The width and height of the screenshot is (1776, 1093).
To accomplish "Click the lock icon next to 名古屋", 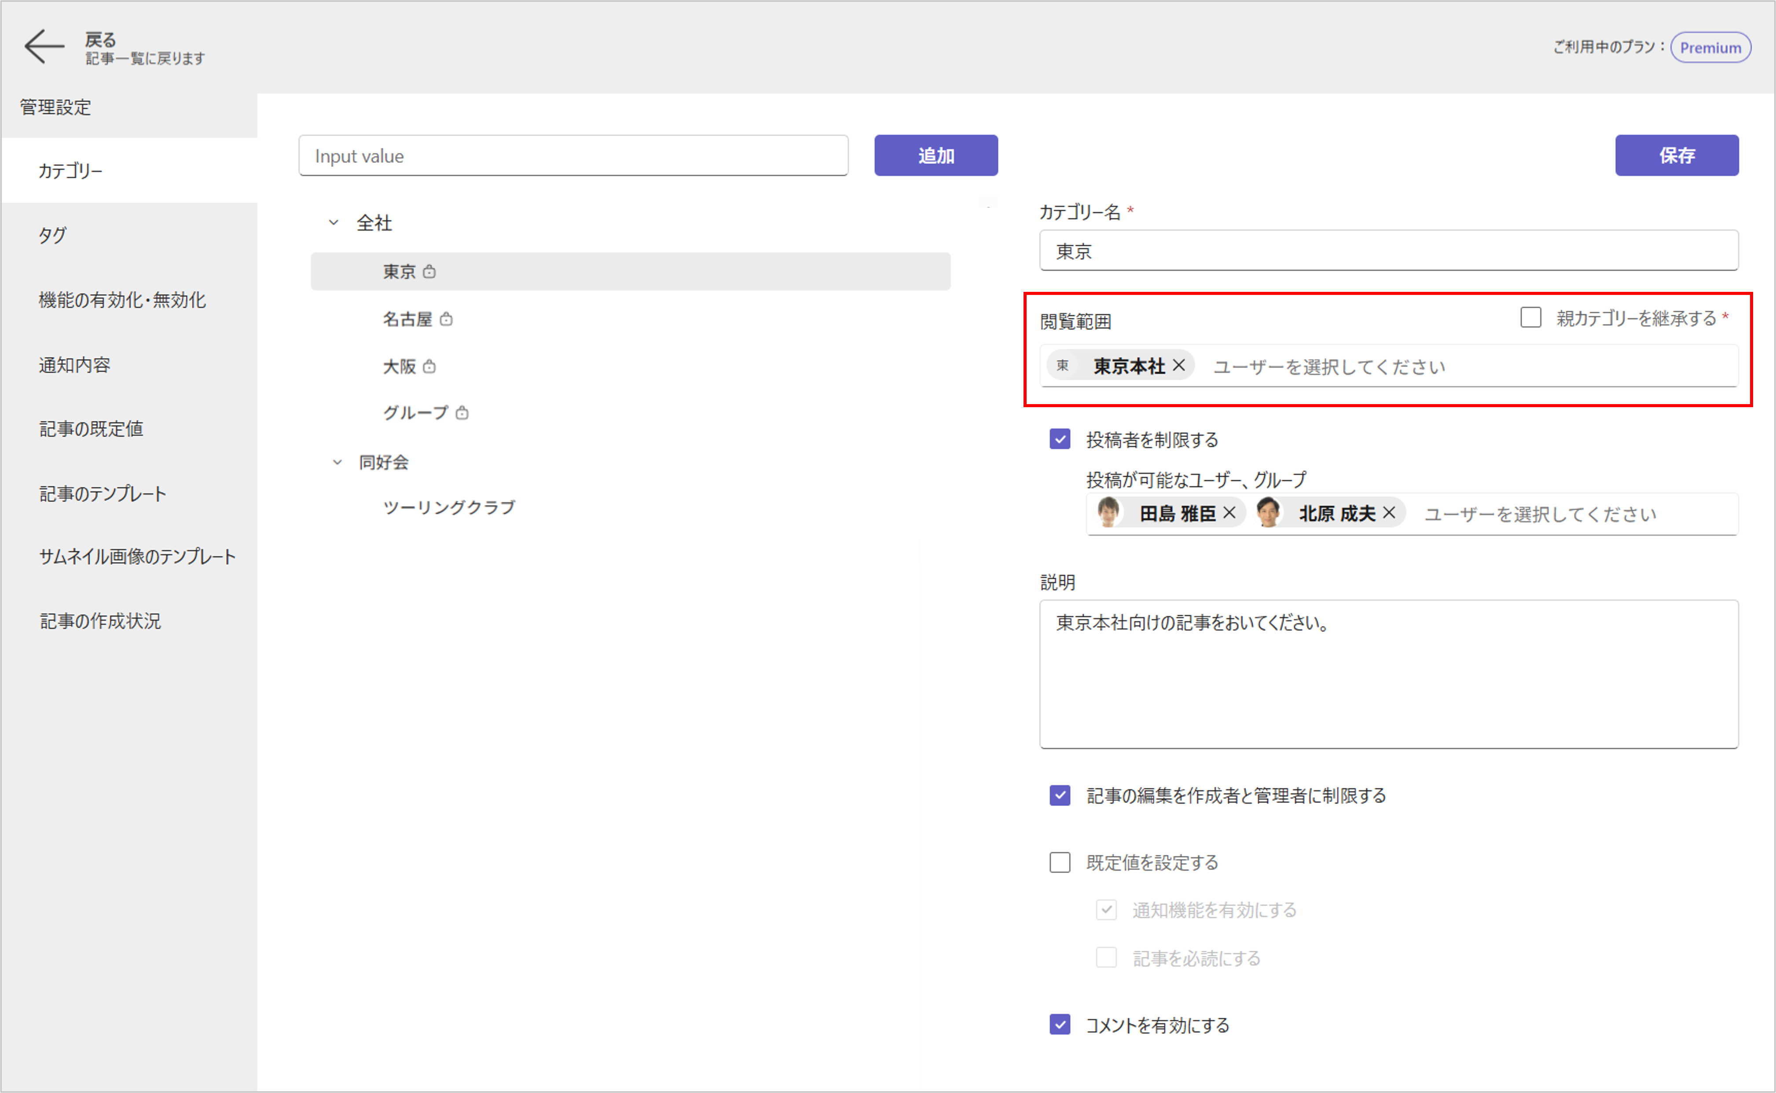I will 447,319.
